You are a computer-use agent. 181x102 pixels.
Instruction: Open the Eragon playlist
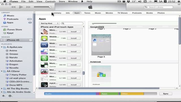point(14,64)
